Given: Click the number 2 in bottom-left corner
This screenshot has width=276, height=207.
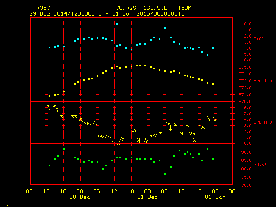Looking at the screenshot, I should click(8, 203).
